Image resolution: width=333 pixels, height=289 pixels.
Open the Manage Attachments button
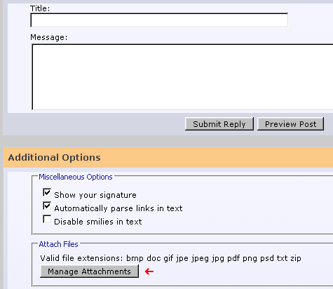[89, 271]
